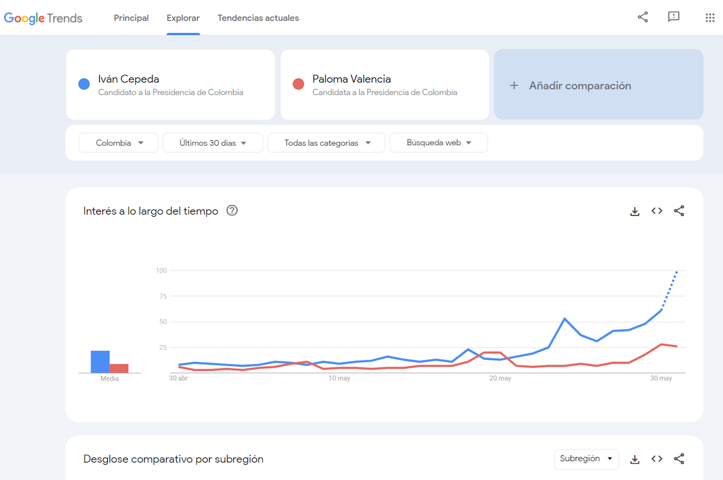Click the 'Interés a lo largo del tiempo' heading
The image size is (723, 480).
[151, 211]
